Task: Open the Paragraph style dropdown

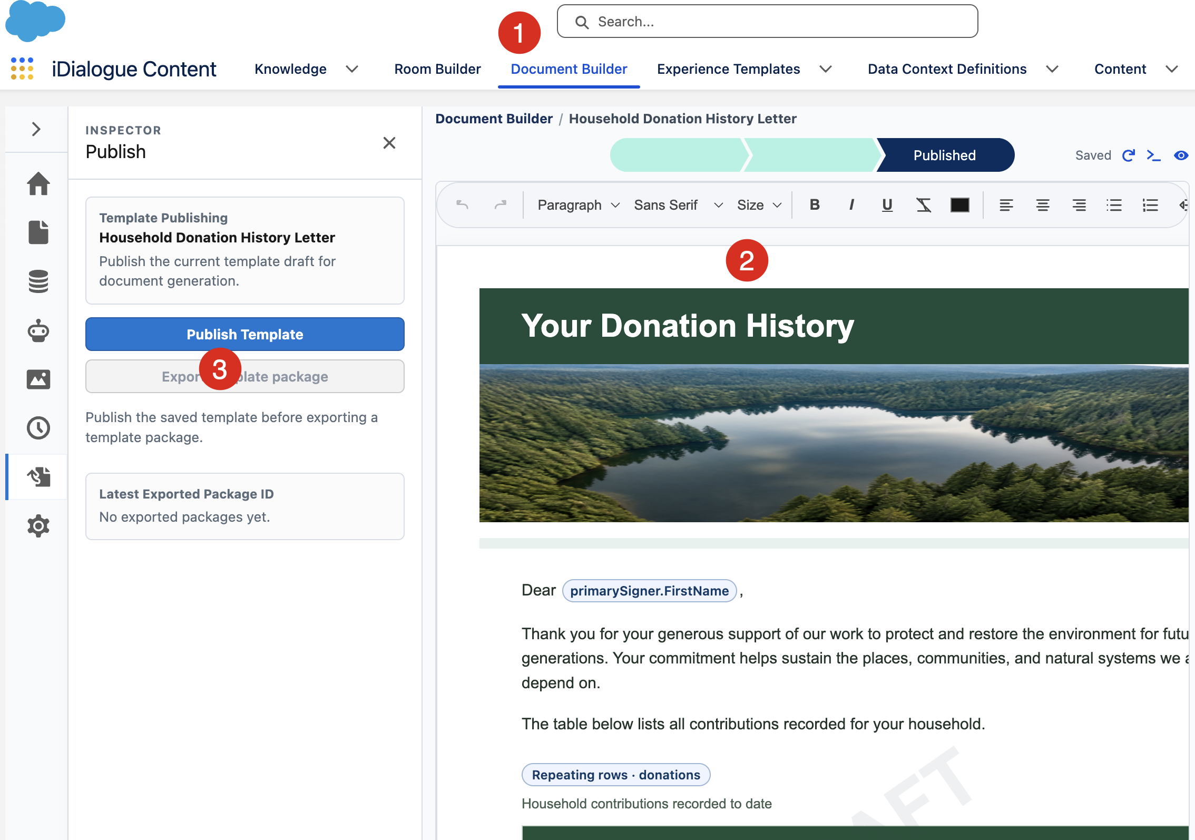Action: tap(579, 205)
